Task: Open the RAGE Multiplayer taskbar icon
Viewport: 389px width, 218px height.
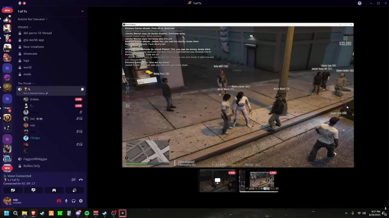Action: pyautogui.click(x=122, y=213)
